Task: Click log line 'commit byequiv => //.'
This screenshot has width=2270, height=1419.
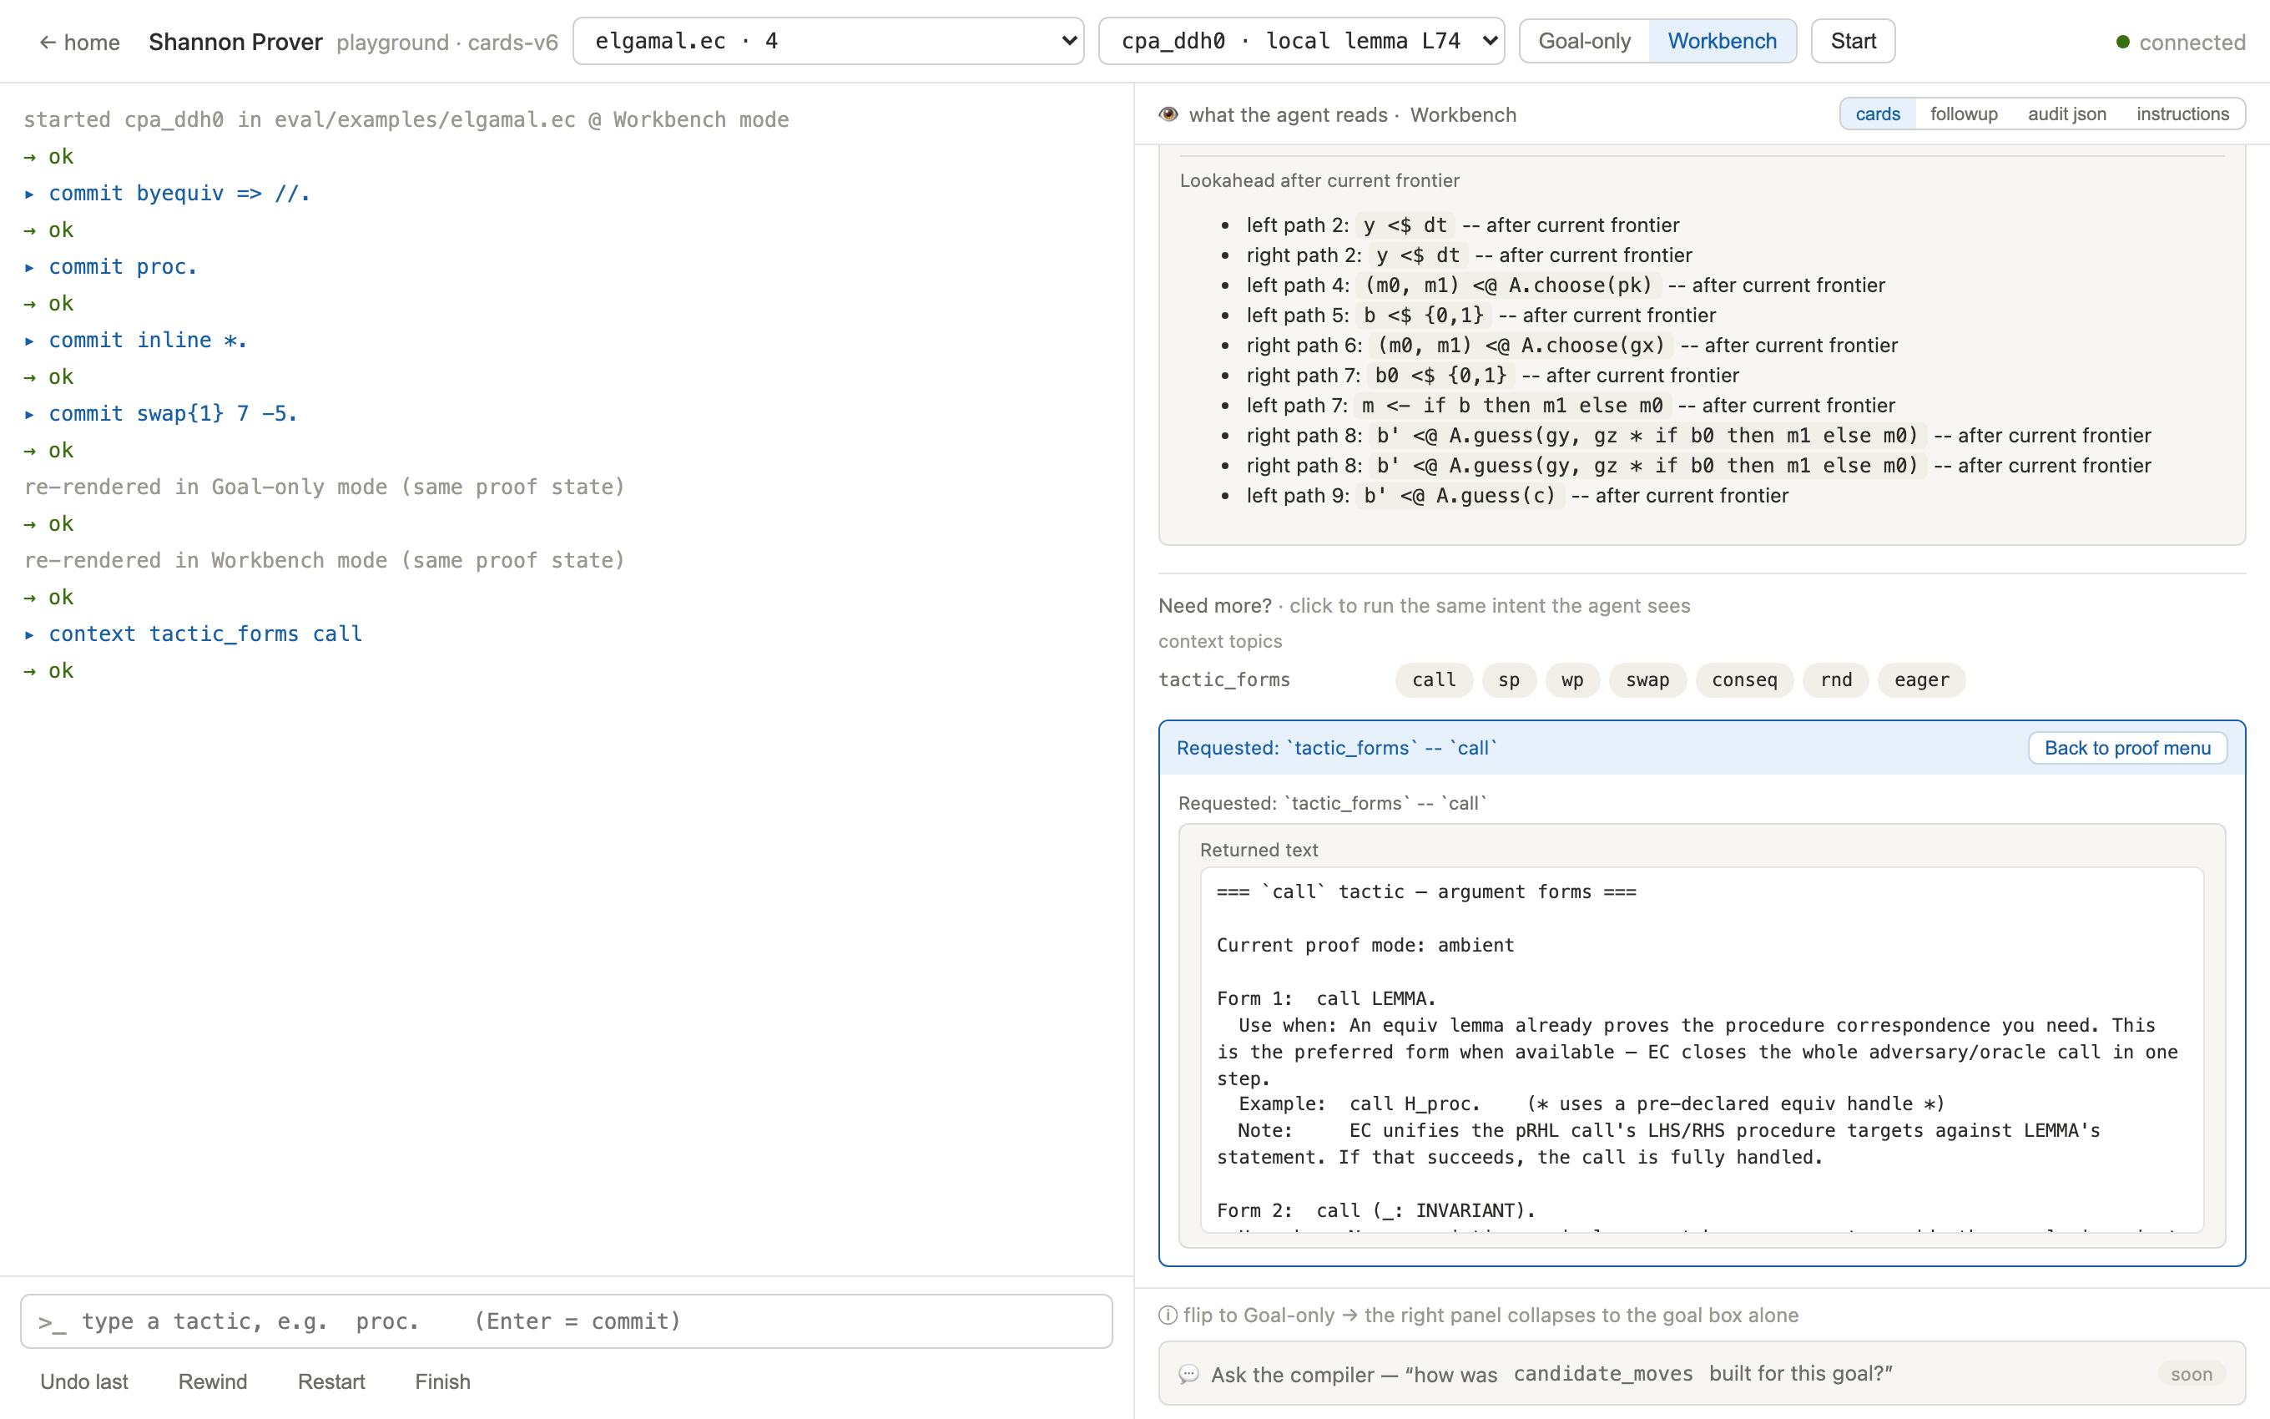Action: click(179, 194)
